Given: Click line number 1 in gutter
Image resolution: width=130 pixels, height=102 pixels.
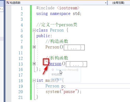Looking at the screenshot, I should [x=22, y=8].
